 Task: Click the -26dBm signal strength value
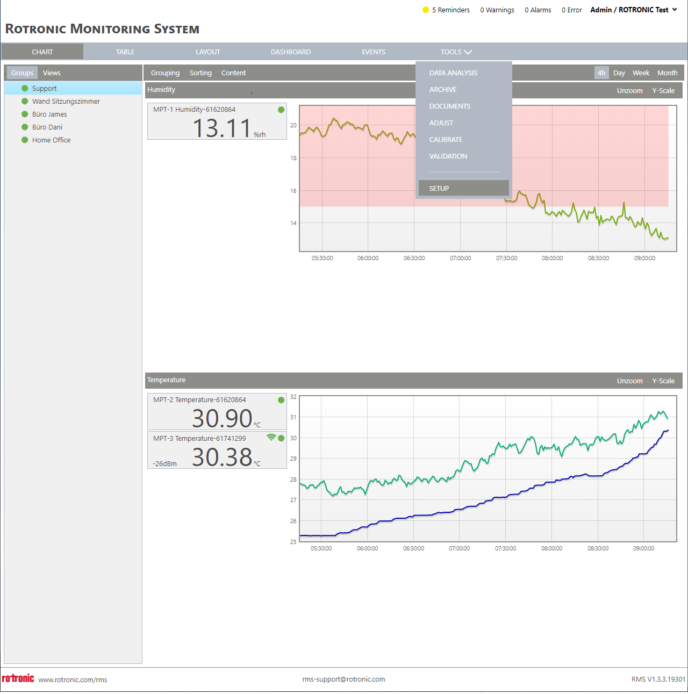pos(164,464)
